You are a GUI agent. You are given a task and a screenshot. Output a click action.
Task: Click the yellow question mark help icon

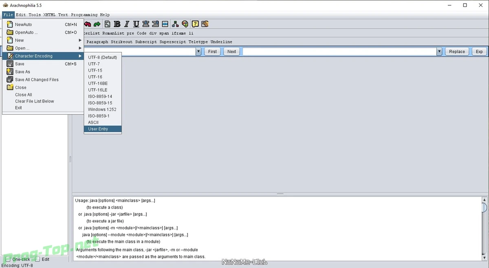[x=195, y=24]
